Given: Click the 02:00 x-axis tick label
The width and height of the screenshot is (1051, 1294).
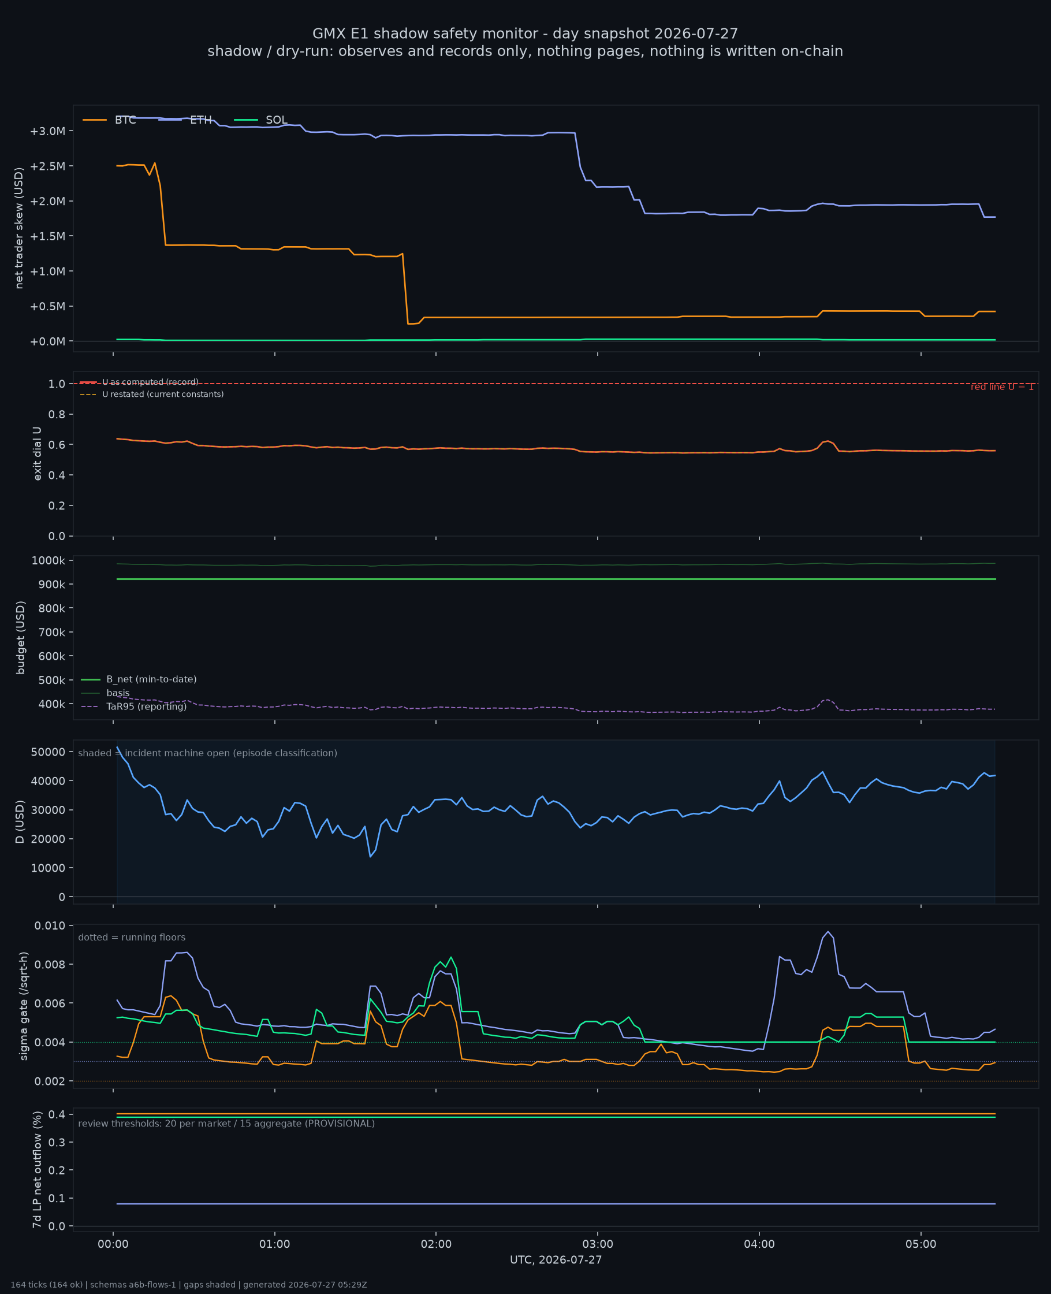Looking at the screenshot, I should 437,1244.
